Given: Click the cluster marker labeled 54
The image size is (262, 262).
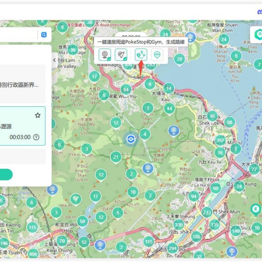Looking at the screenshot, I should pyautogui.click(x=126, y=89).
